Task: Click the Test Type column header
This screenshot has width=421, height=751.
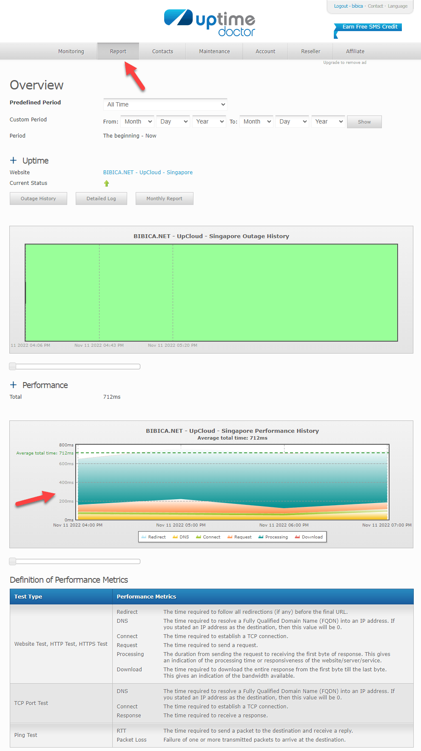Action: [61, 596]
